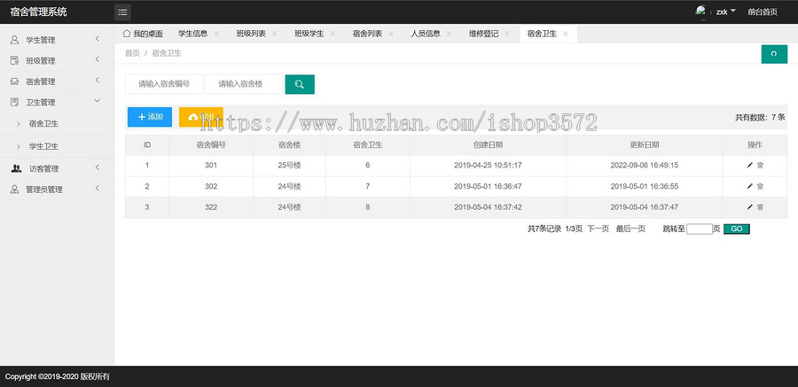The image size is (798, 387).
Task: Open the zxk user dropdown
Action: pyautogui.click(x=725, y=12)
